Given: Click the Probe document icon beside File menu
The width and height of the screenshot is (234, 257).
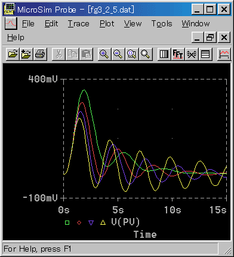Looking at the screenshot, I should 11,23.
